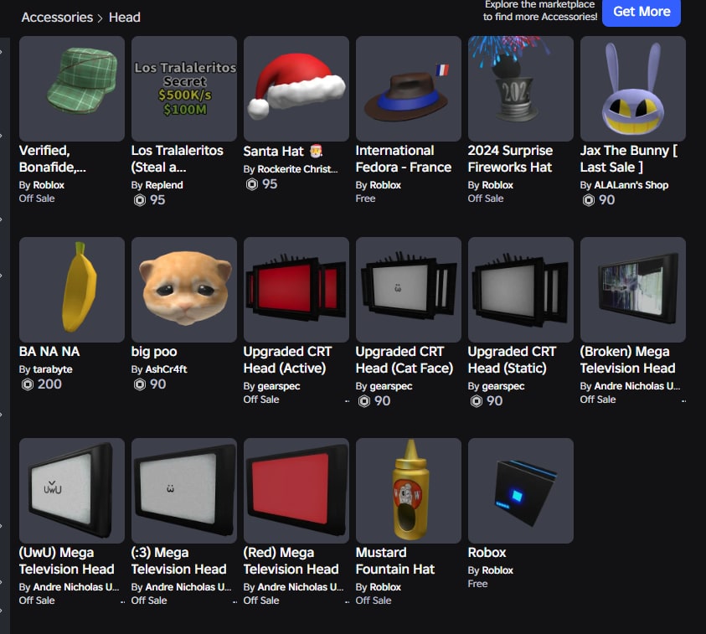
Task: Click the Upgraded CRT Head (Static) title
Action: tap(512, 360)
